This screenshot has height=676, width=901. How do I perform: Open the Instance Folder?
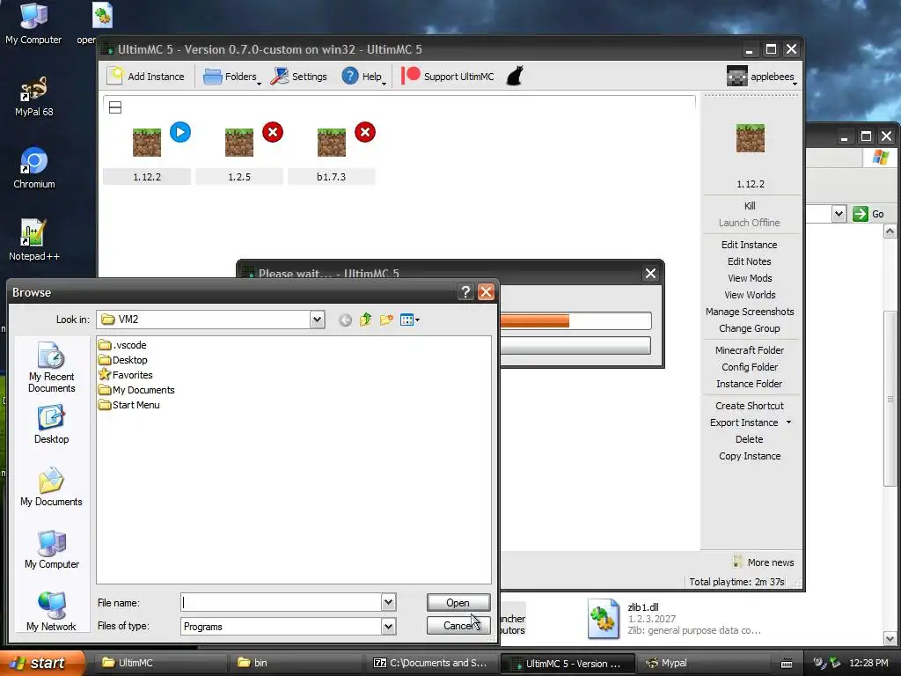click(x=750, y=384)
